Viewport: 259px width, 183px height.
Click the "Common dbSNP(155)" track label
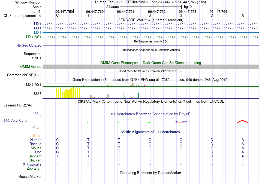[24, 75]
